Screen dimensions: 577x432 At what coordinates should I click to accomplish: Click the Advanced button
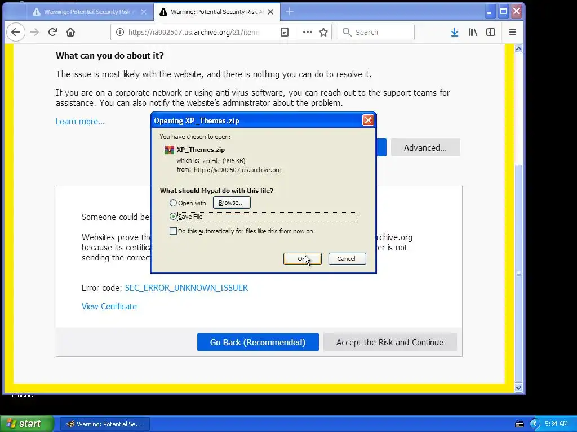click(x=425, y=148)
